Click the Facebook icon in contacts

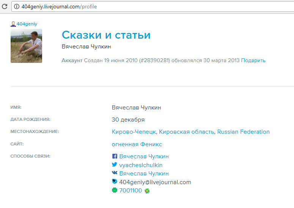click(x=115, y=156)
